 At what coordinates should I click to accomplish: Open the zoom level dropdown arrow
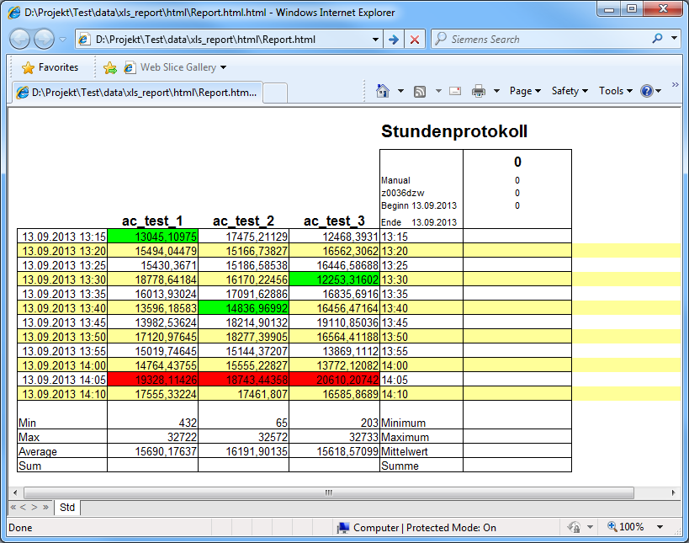[x=660, y=527]
